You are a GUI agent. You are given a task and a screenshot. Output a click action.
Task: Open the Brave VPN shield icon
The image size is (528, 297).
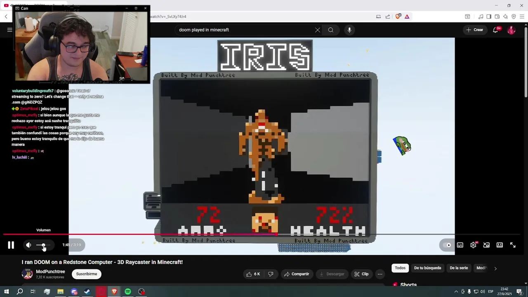[x=514, y=16]
